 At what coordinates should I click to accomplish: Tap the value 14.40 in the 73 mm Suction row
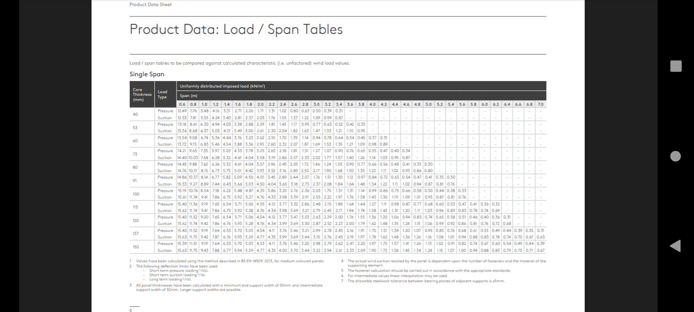click(182, 158)
